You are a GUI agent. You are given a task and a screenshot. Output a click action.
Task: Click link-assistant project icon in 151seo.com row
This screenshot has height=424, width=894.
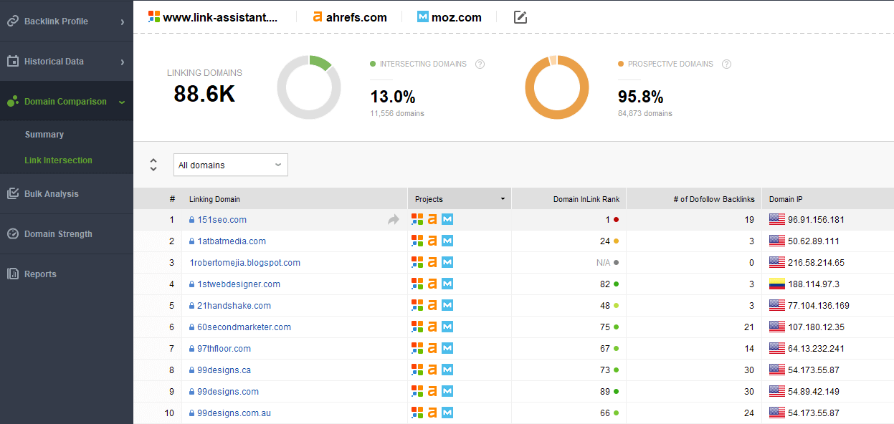pos(417,220)
